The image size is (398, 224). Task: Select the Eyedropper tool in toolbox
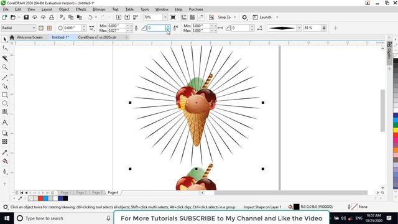[4, 152]
